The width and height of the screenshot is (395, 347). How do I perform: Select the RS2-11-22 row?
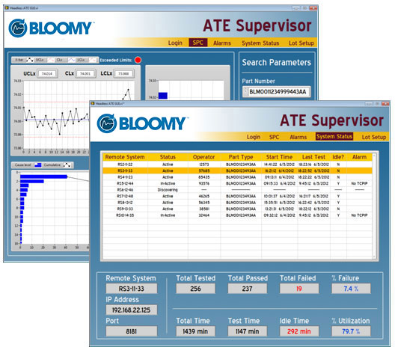click(237, 165)
